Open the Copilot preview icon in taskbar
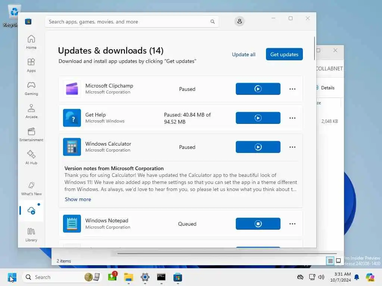The width and height of the screenshot is (382, 286). tap(370, 277)
